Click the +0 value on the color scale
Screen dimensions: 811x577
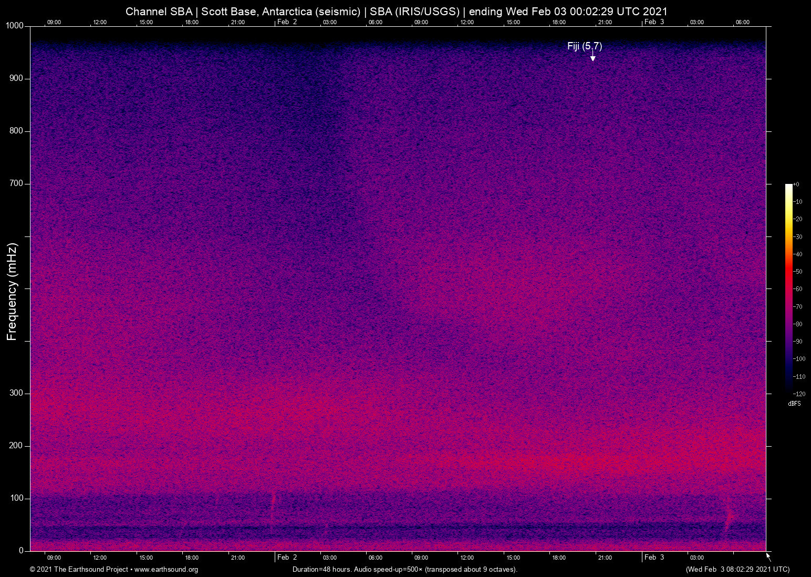coord(796,184)
